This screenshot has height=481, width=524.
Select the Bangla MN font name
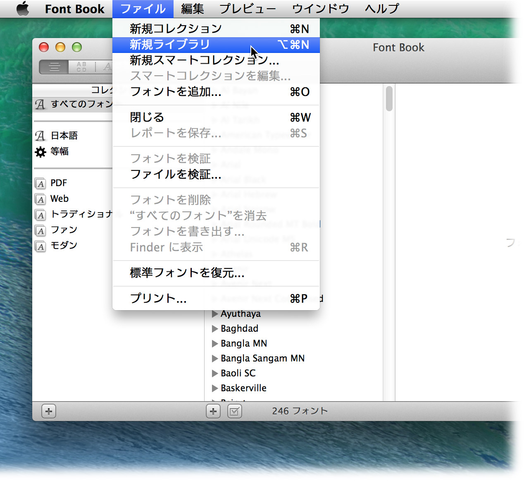244,344
